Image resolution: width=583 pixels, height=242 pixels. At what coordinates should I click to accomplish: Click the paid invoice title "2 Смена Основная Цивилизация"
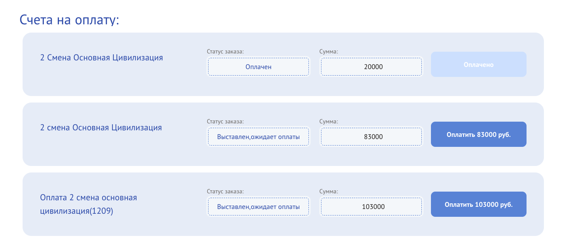click(101, 57)
